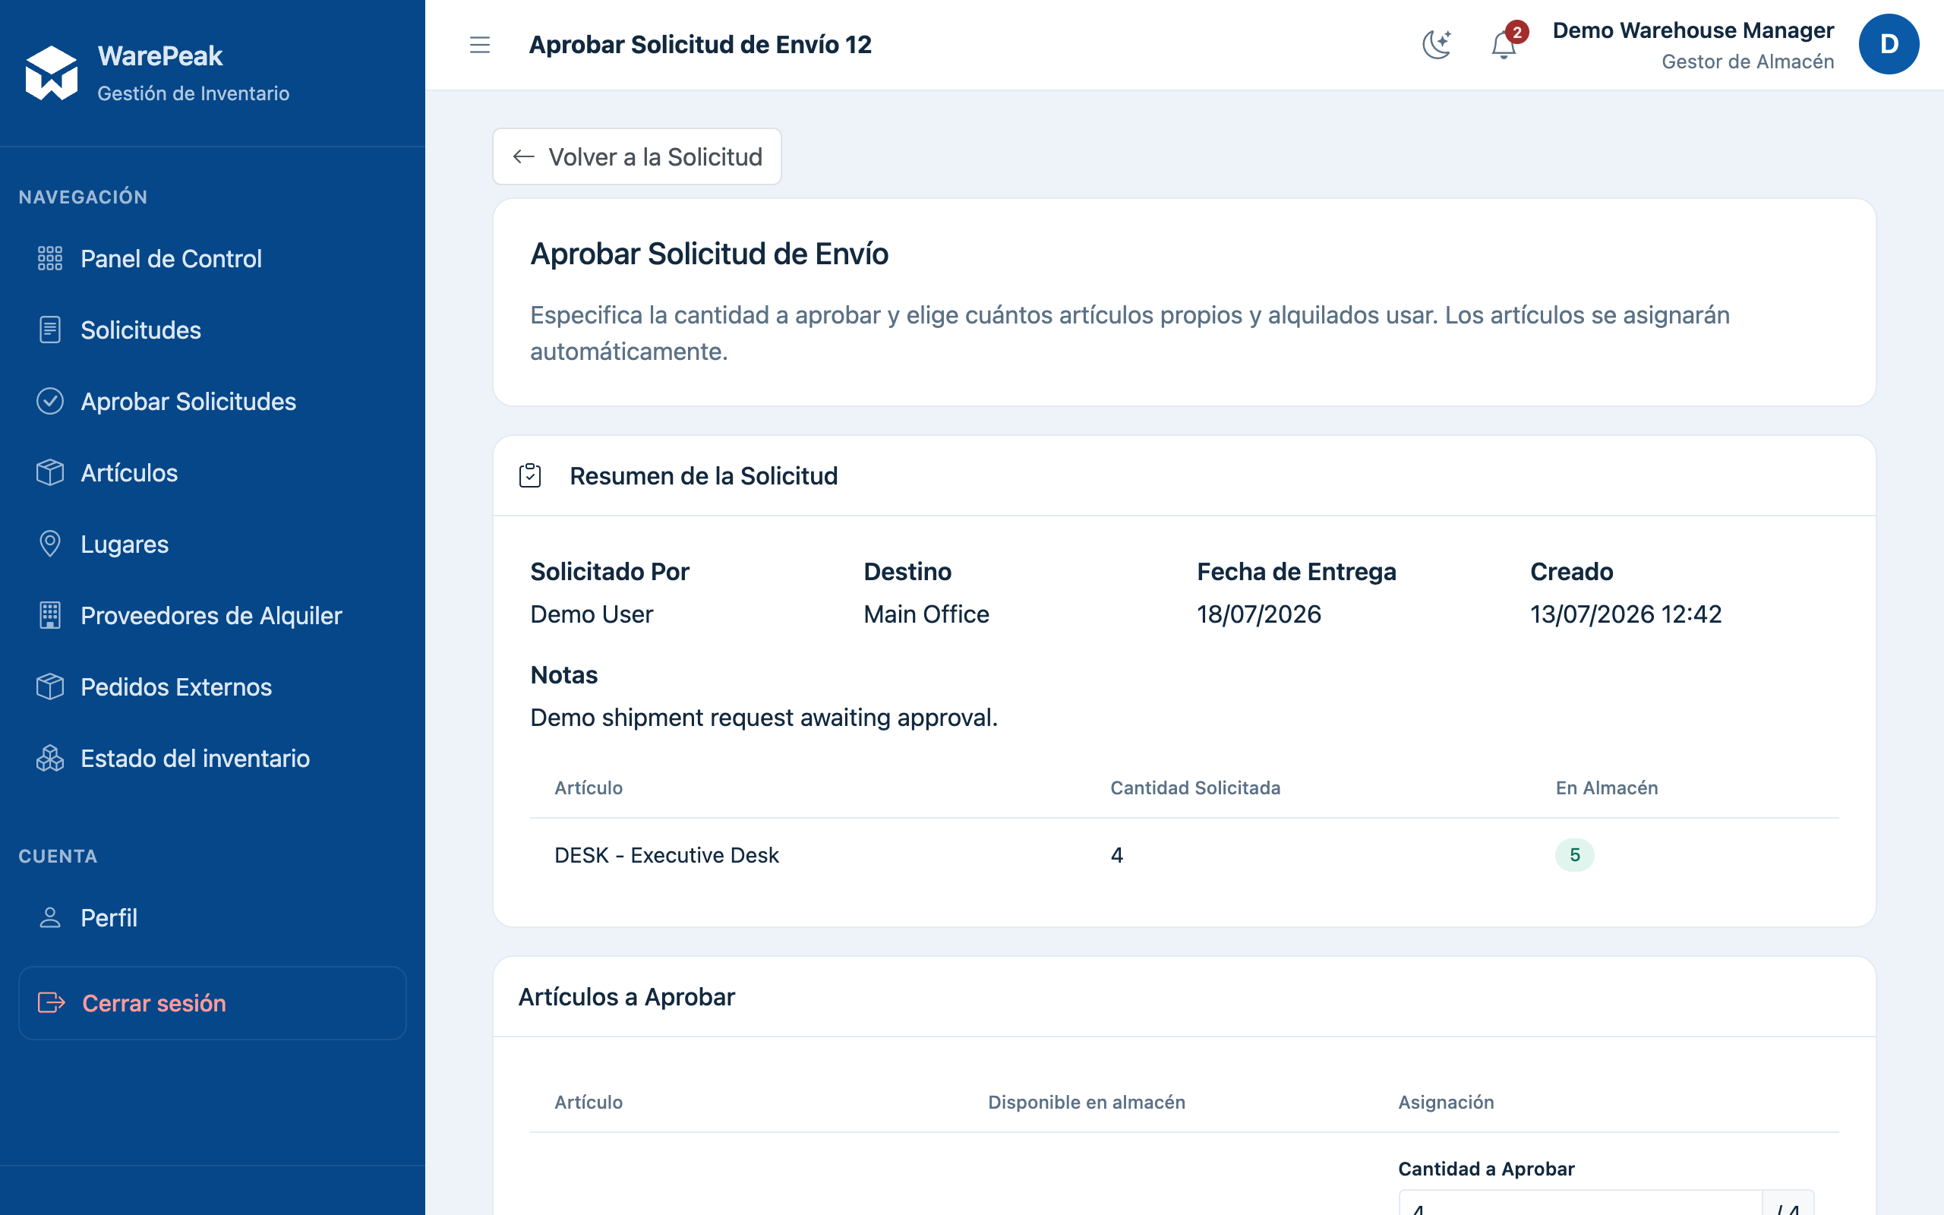1944x1215 pixels.
Task: Click the Panel de Control grid icon
Action: 50,259
